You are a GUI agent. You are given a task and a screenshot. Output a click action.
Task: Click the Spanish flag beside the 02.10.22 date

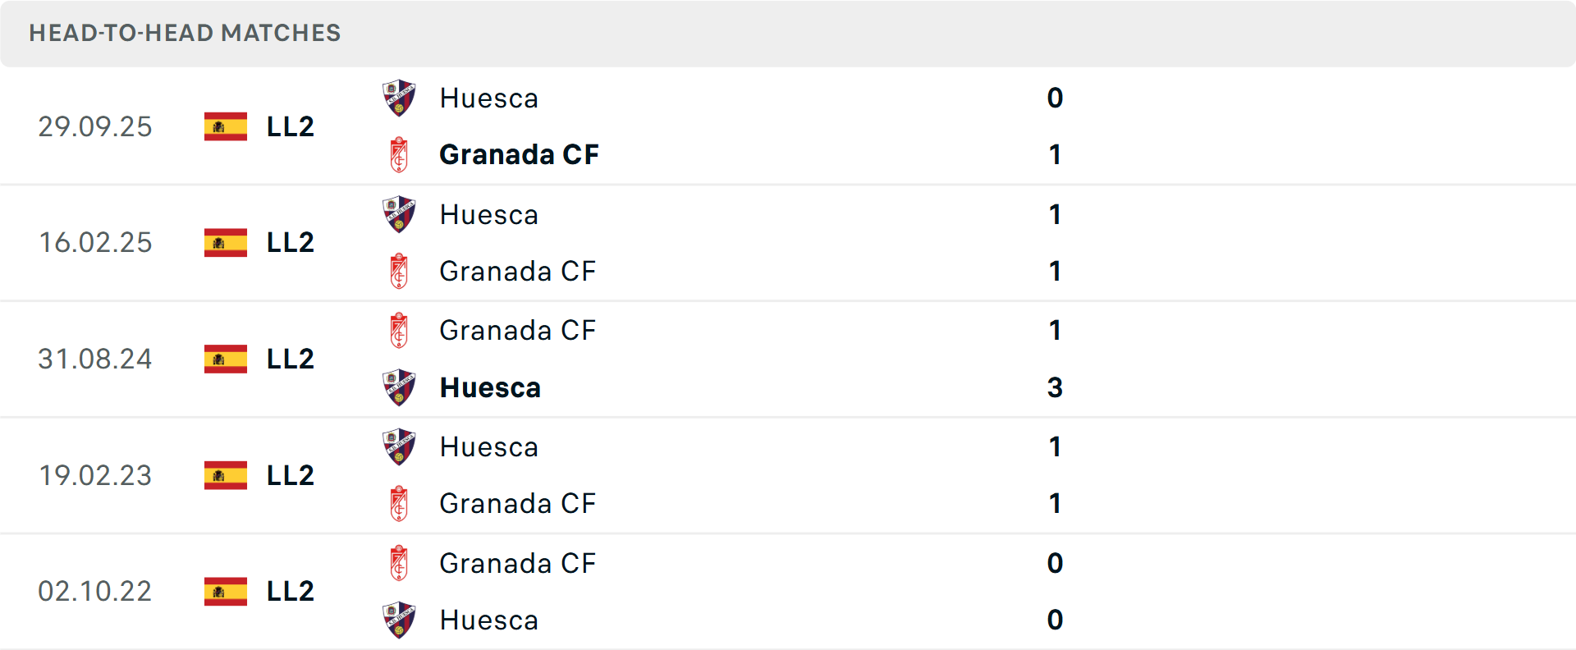pyautogui.click(x=225, y=591)
